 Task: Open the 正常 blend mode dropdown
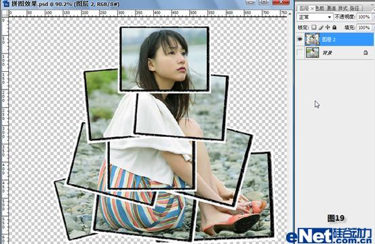click(315, 17)
